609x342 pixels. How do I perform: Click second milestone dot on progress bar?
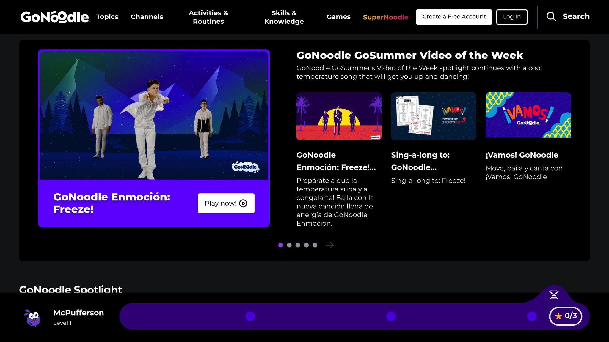(x=391, y=316)
